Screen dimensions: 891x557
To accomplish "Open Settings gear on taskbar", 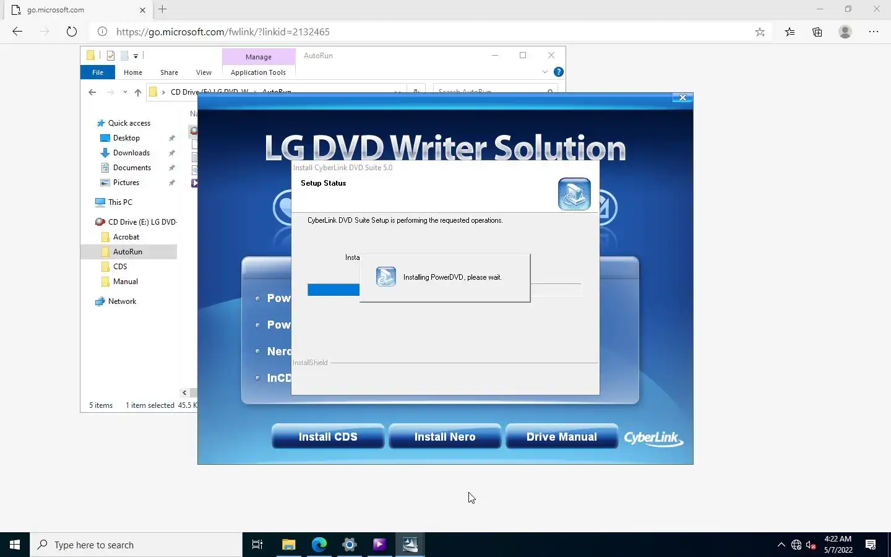I will point(349,545).
